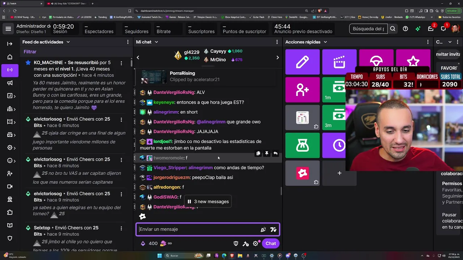The height and width of the screenshot is (260, 463).
Task: Resume chat via 3 new messages
Action: coord(208,201)
